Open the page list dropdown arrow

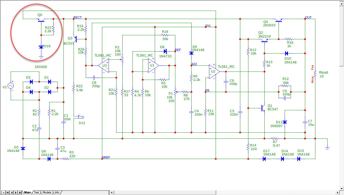pyautogui.click(x=3, y=193)
